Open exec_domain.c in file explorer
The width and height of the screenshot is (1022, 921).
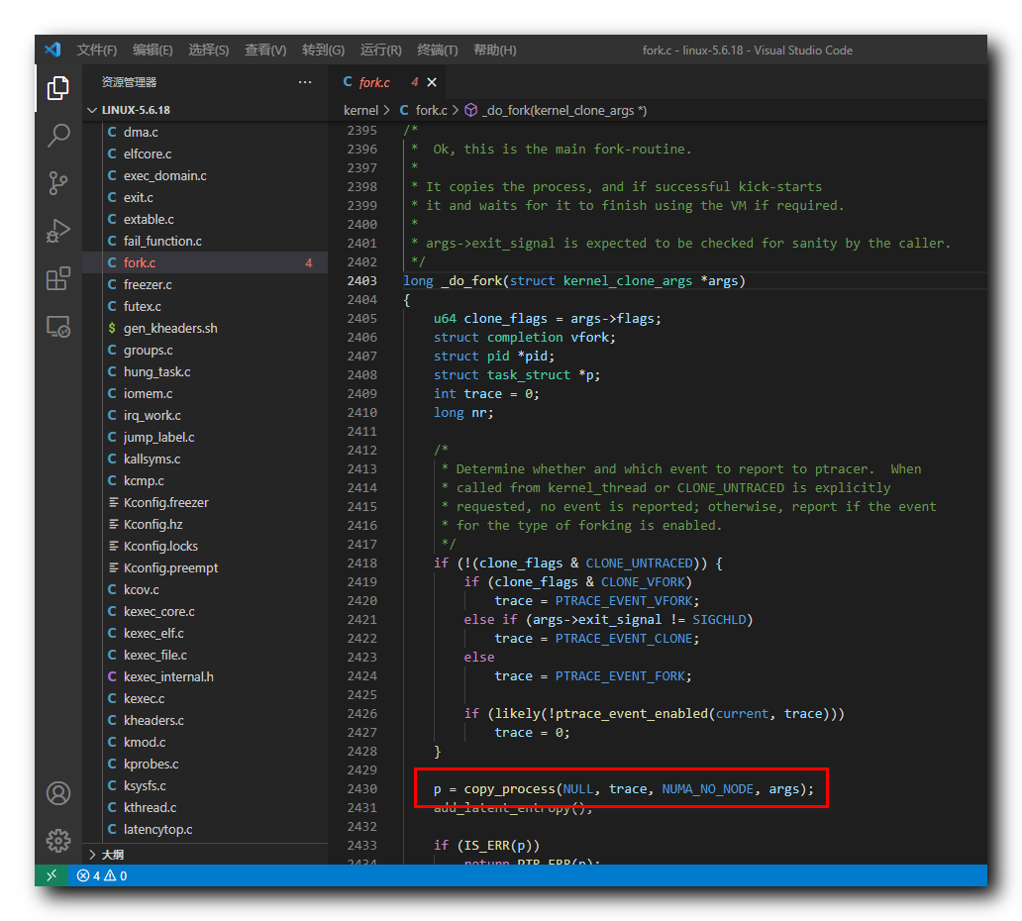click(x=205, y=176)
